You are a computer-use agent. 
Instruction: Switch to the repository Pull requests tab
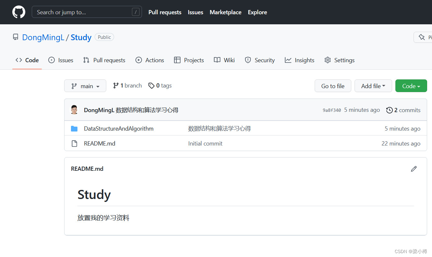pos(104,60)
